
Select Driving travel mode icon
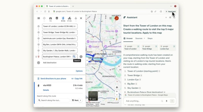pyautogui.click(x=50, y=18)
